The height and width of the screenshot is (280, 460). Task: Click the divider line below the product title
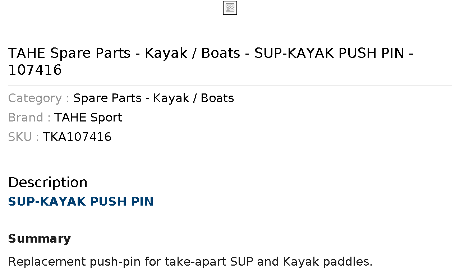point(230,86)
